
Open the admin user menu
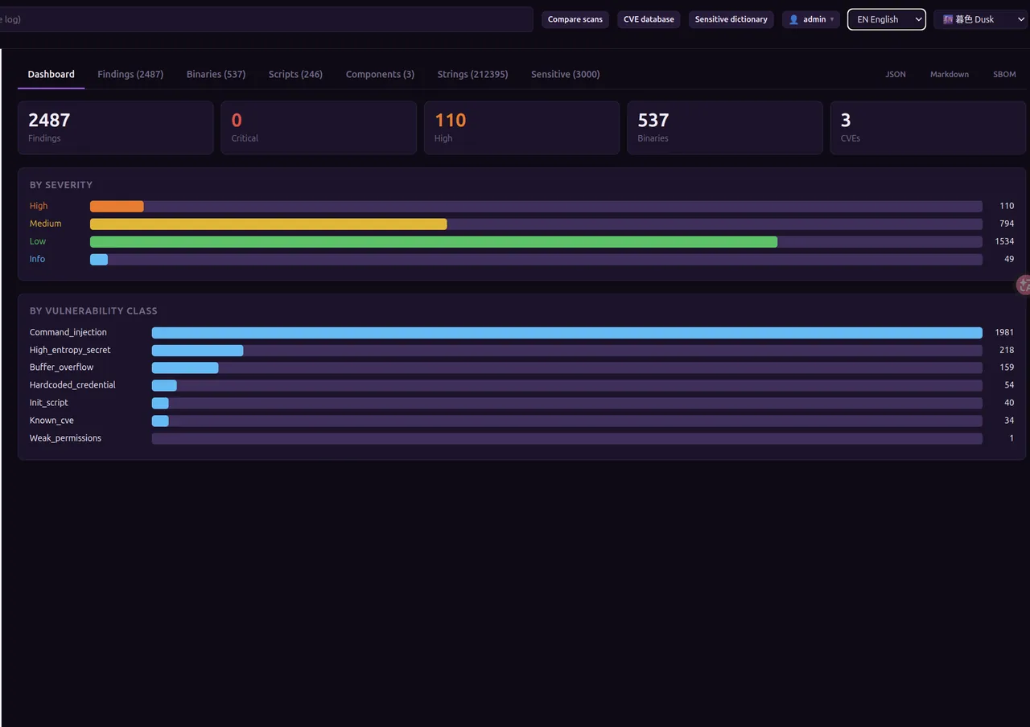click(x=811, y=19)
